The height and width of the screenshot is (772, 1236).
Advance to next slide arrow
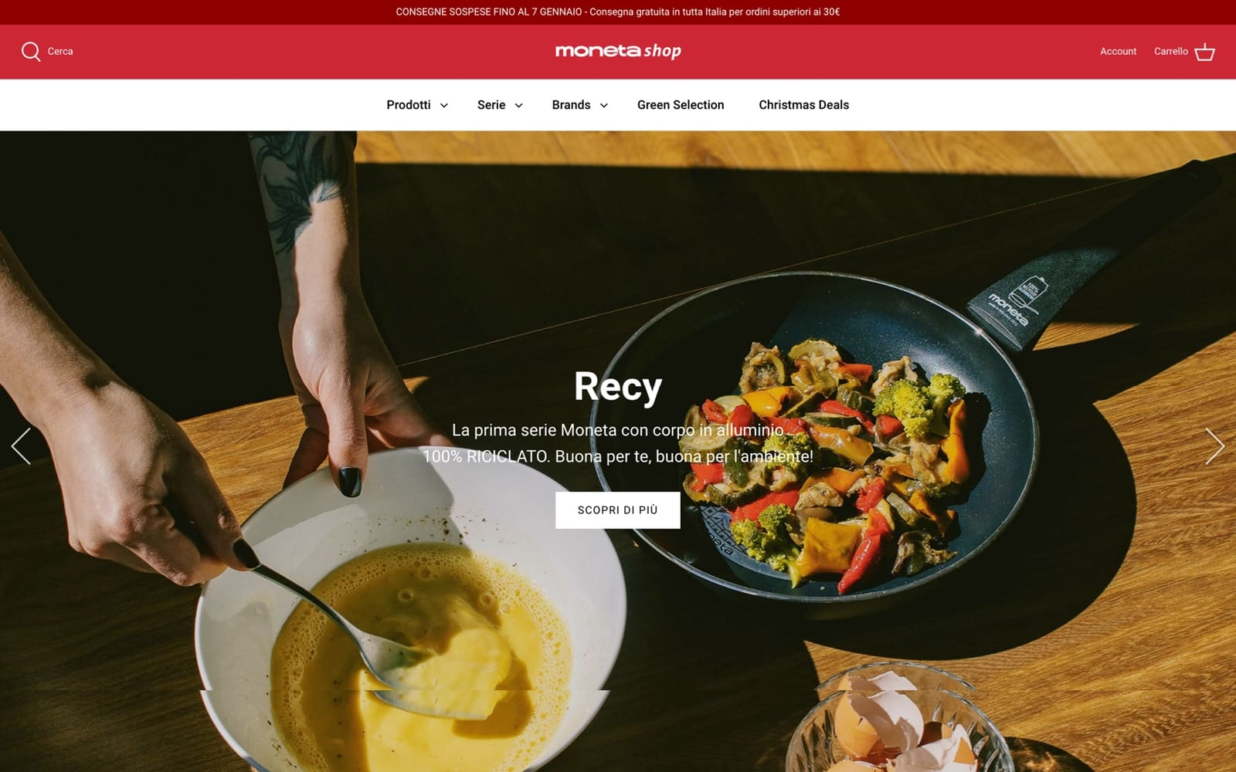coord(1215,446)
